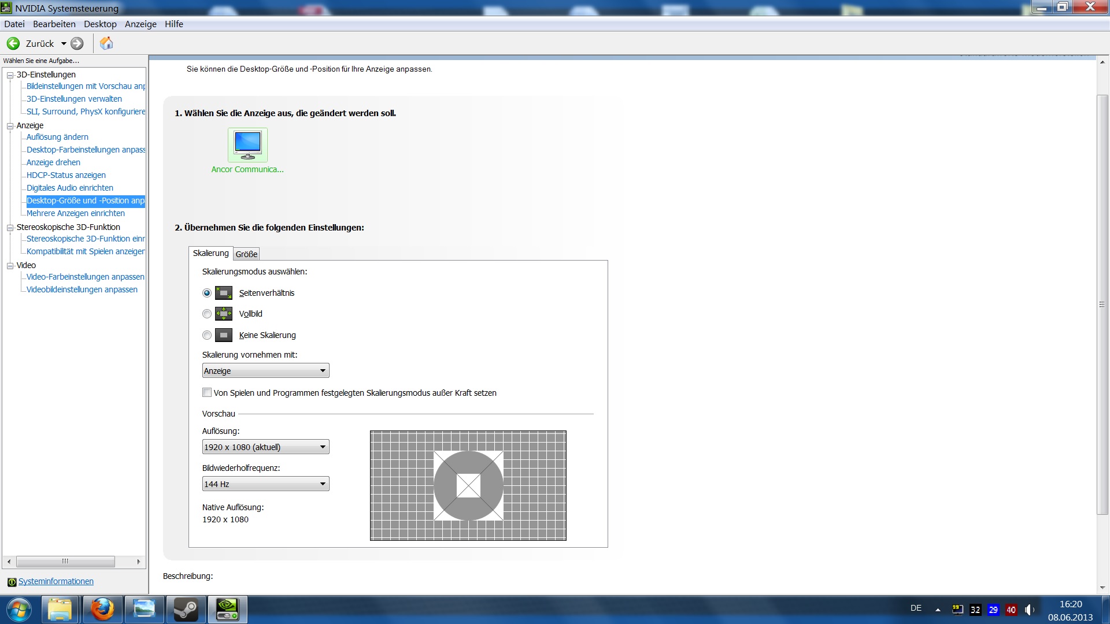
Task: Open the Bildwiederholfrequenz 144 Hz dropdown
Action: (x=265, y=484)
